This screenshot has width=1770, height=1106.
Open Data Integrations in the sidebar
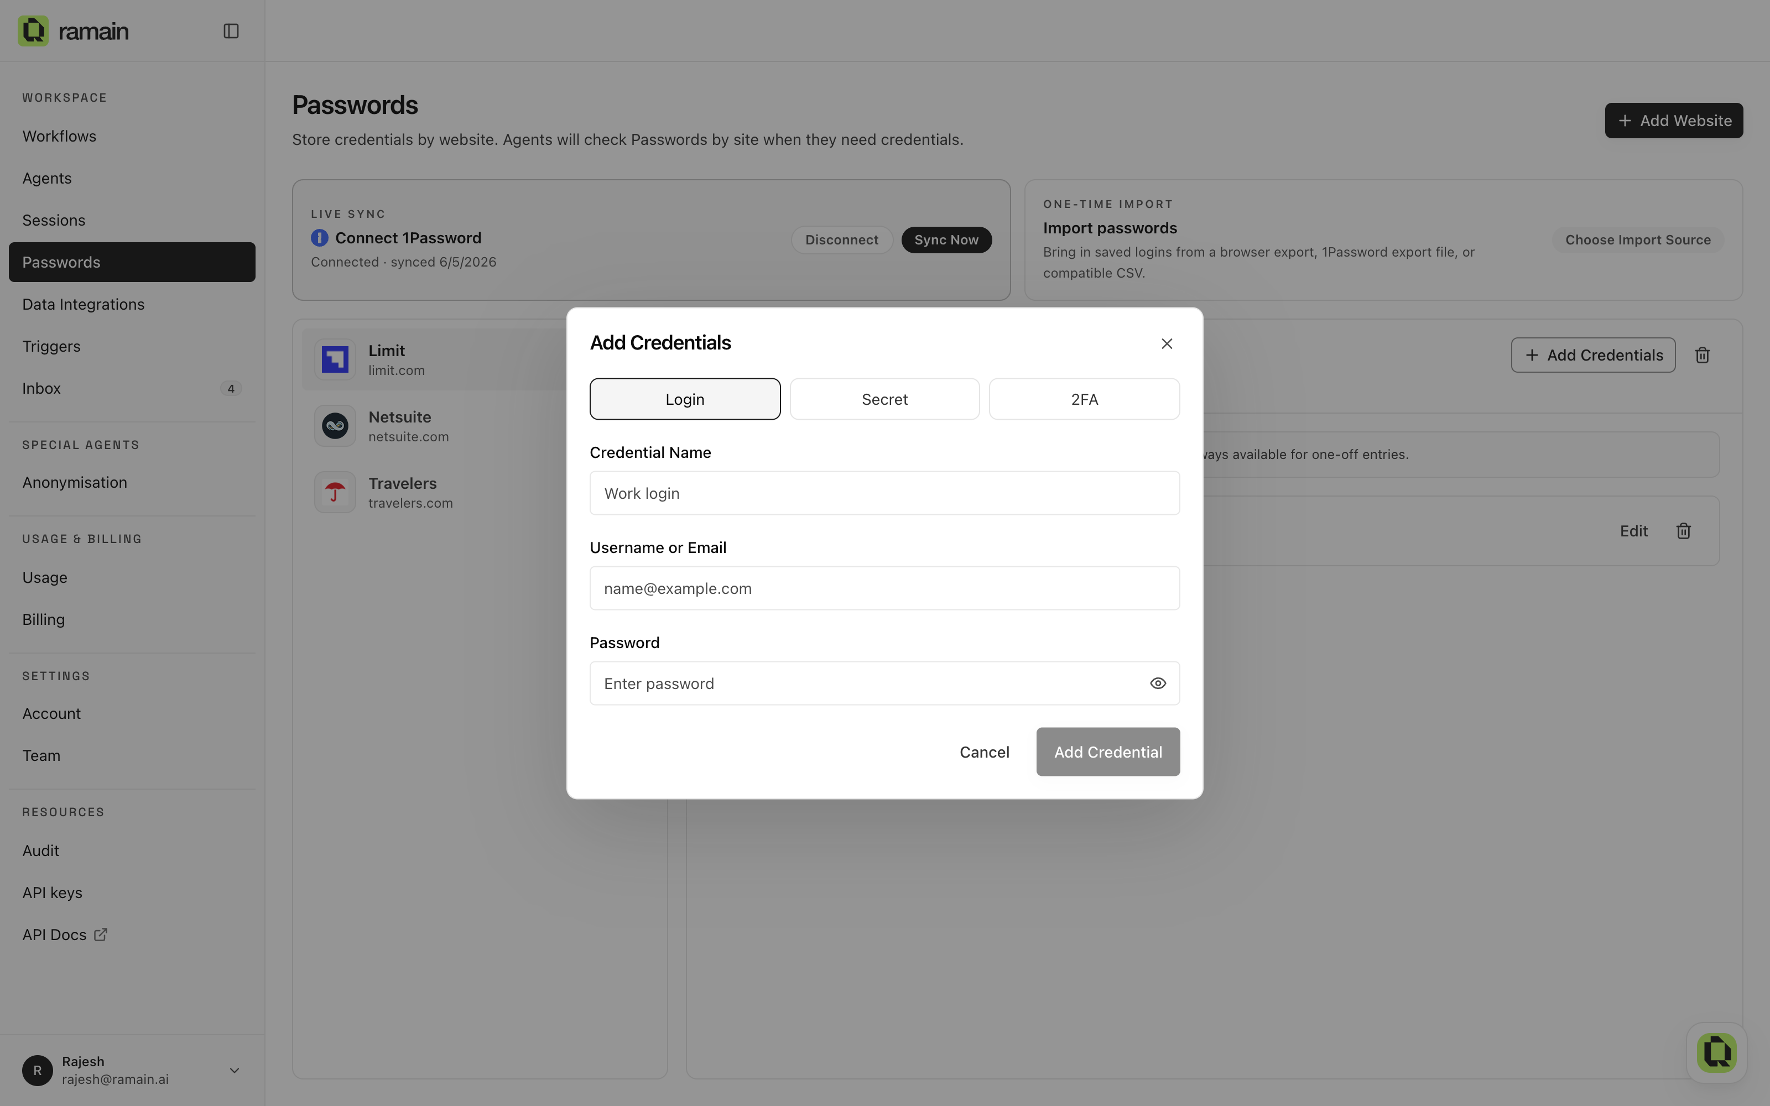(132, 304)
